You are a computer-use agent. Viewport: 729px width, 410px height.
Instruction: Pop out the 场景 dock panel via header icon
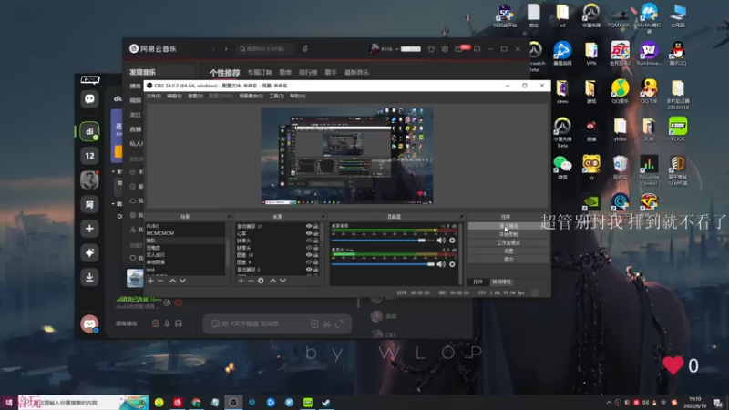(229, 217)
